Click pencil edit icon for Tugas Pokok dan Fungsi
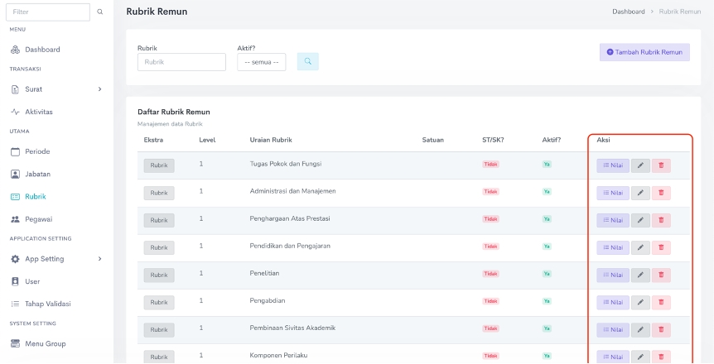The height and width of the screenshot is (364, 714). (x=640, y=165)
